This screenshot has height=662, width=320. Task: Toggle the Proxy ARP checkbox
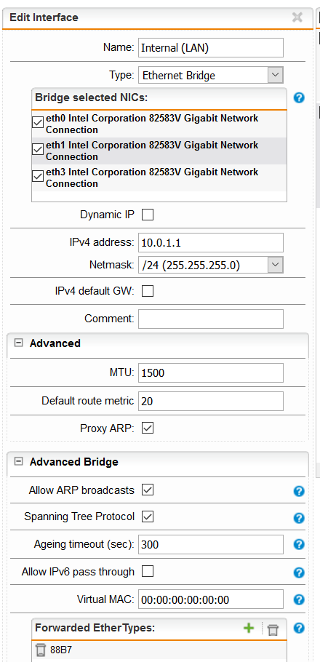(x=148, y=428)
